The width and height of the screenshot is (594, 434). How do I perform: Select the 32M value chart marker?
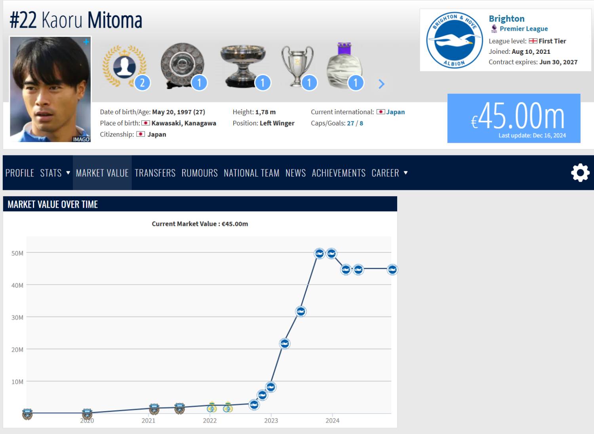click(x=301, y=311)
